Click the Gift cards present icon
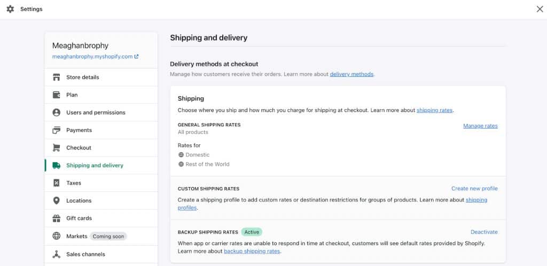Viewport: 547px width, 266px height. (x=56, y=219)
